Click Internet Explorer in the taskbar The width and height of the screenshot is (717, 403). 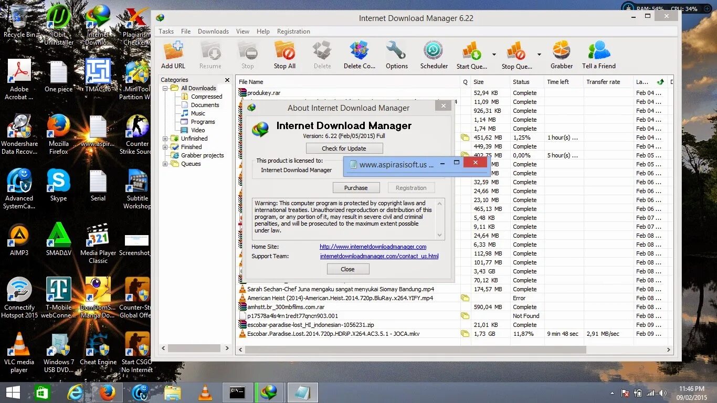click(76, 393)
